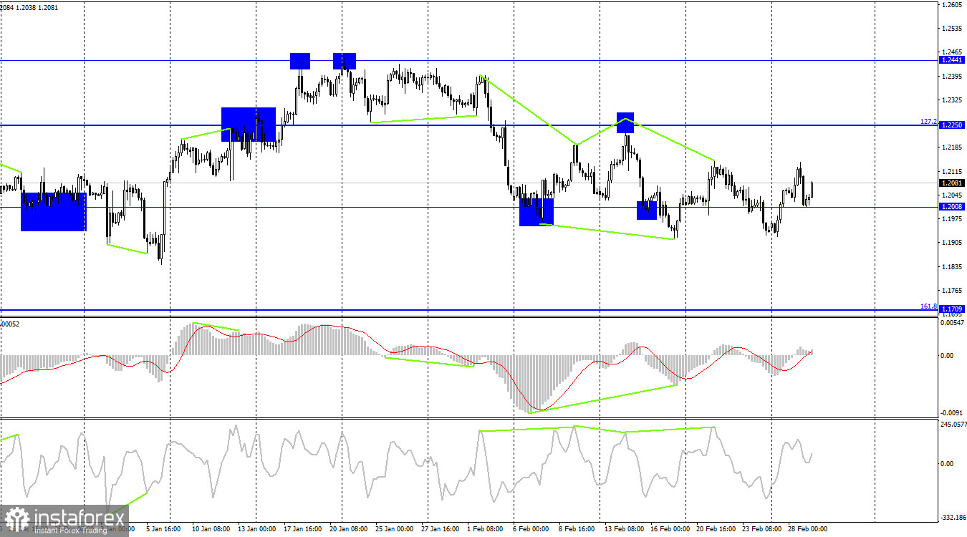Click the 1.2605 price axis value
Viewport: 967px width, 537px height.
coord(952,5)
